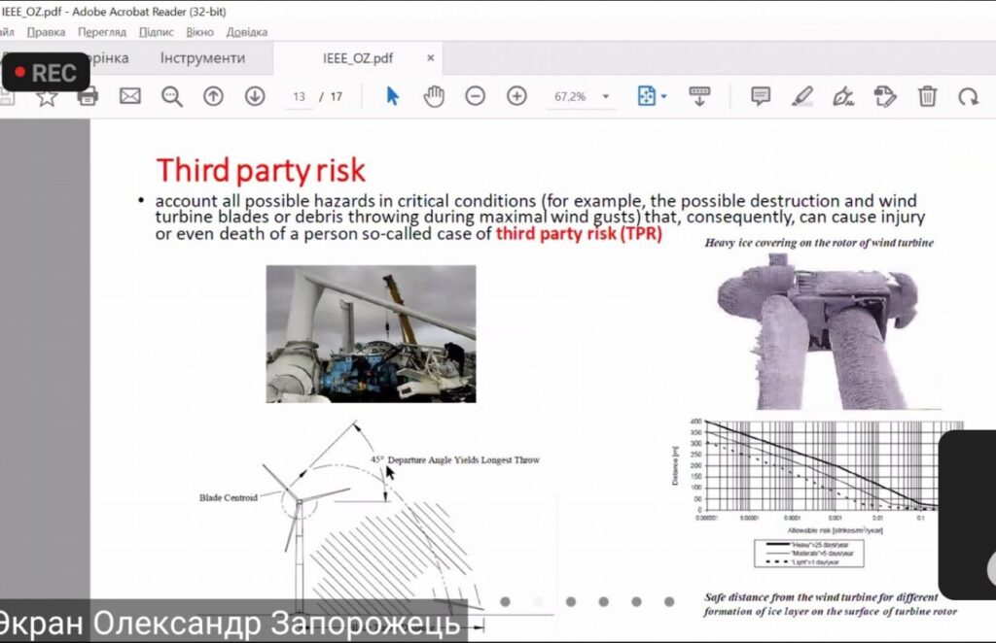Click Heavy ice covering caption

click(819, 243)
